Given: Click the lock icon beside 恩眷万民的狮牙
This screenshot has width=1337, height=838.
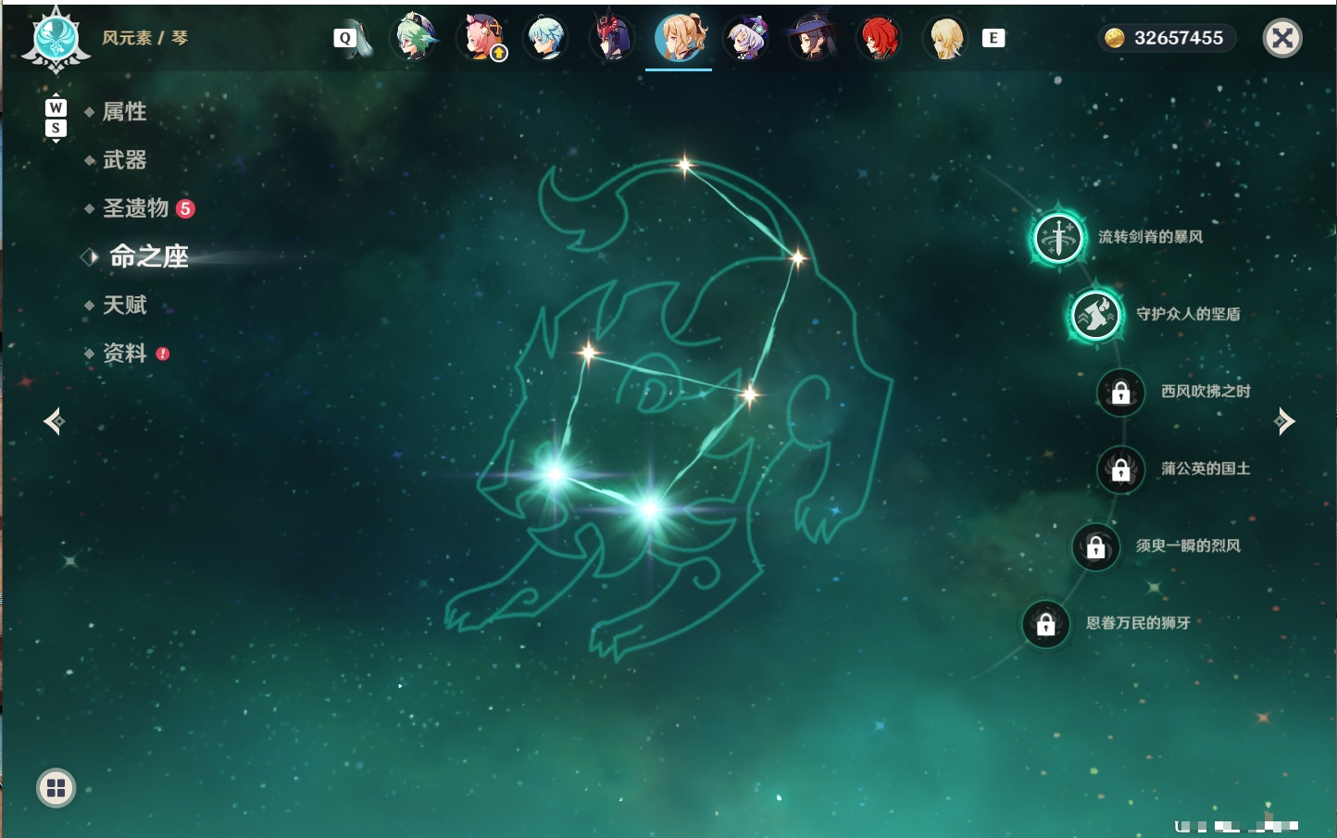Looking at the screenshot, I should 1046,624.
